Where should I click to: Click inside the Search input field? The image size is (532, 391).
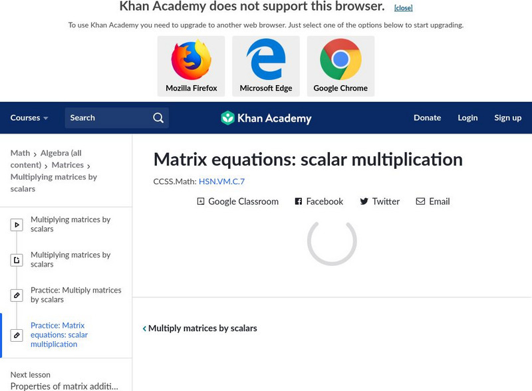pyautogui.click(x=106, y=118)
